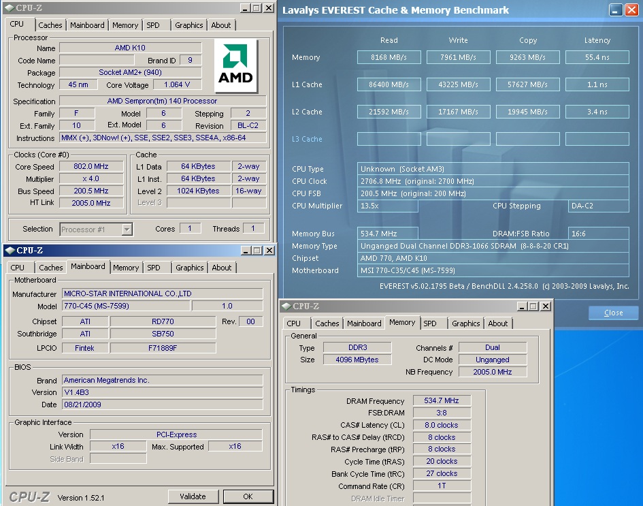The width and height of the screenshot is (643, 506).
Task: Click the BIOS Version V1.4B3 field
Action: point(163,392)
